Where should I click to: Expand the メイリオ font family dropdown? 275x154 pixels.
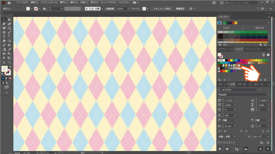(258, 90)
